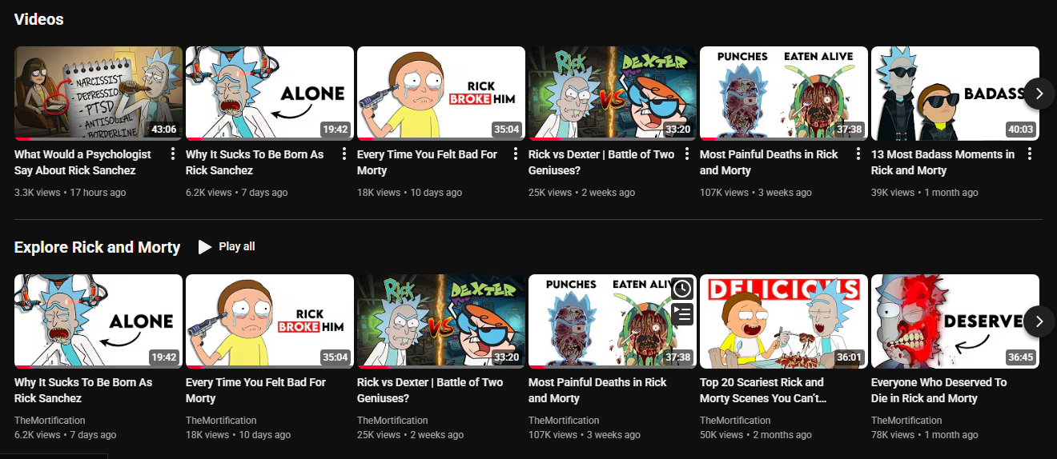
Task: Open BADASS thumbnail in Videos row
Action: [x=955, y=94]
